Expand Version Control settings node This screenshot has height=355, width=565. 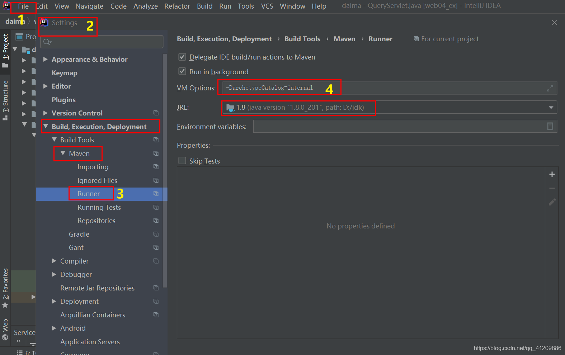point(46,113)
